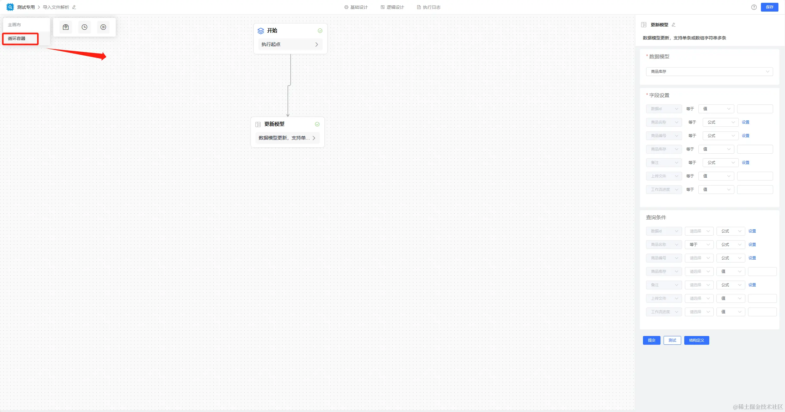Screen dimensions: 785x412
Task: Open the 数据模型 dropdown showing 商品库存
Action: point(709,72)
